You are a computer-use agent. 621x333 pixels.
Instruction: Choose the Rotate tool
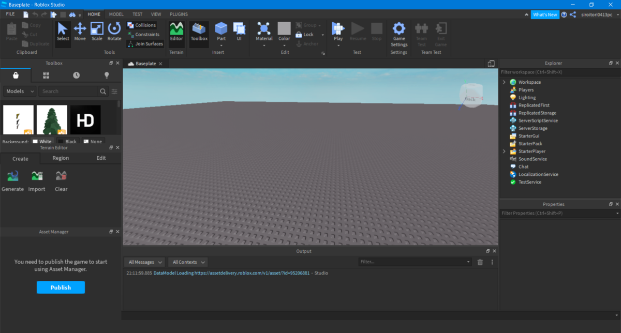point(114,32)
